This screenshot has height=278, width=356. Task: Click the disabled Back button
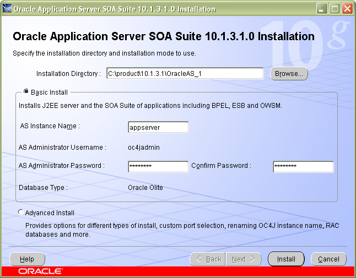point(208,259)
